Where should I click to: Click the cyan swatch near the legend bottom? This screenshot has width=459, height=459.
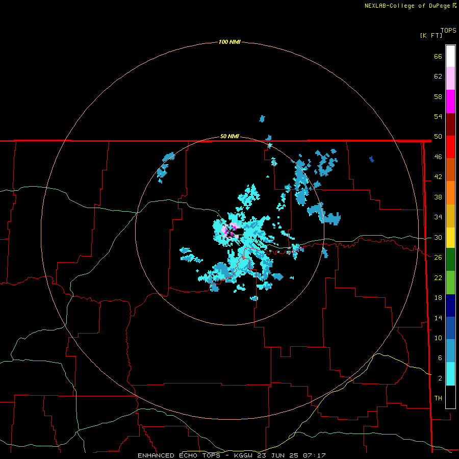(x=450, y=374)
